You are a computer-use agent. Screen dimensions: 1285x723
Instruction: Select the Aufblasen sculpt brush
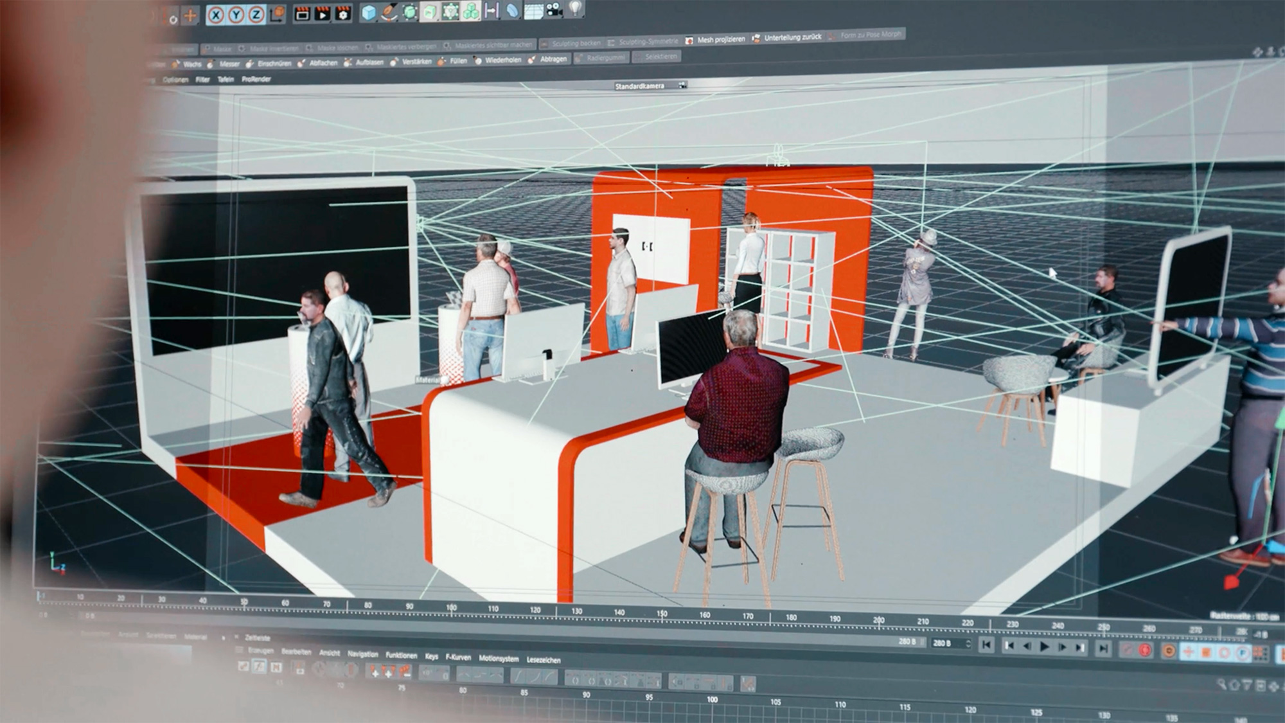click(364, 62)
